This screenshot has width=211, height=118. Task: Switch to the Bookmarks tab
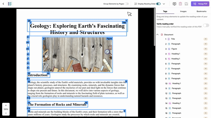(202, 12)
